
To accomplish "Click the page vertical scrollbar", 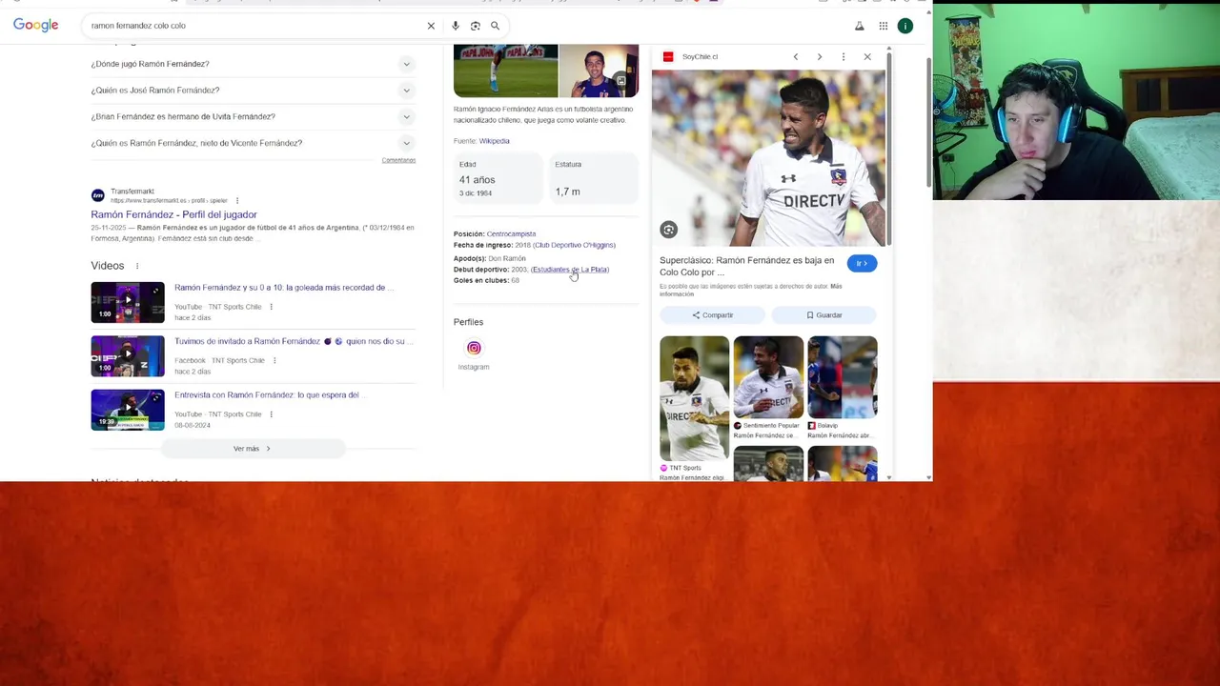I will (929, 124).
